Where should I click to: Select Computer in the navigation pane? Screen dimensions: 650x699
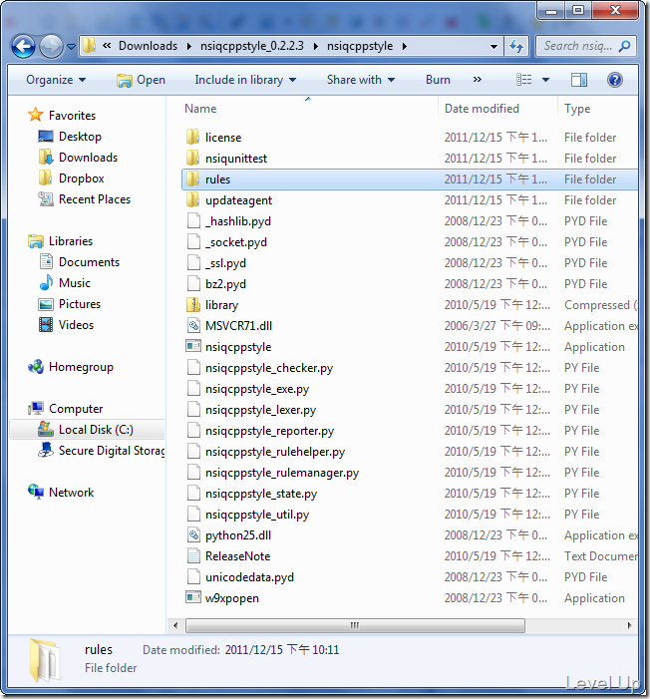coord(65,409)
